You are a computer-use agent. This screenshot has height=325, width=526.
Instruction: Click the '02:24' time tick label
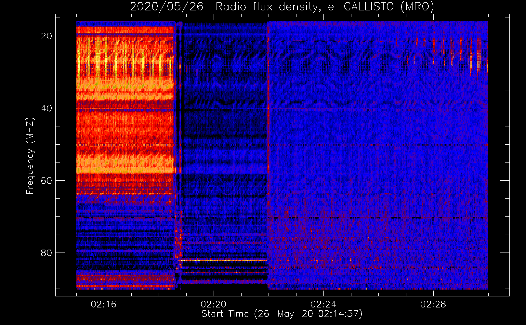(x=323, y=305)
